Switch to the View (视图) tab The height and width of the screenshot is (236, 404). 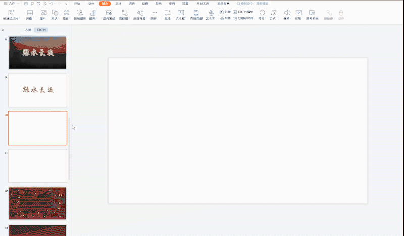[x=185, y=4]
